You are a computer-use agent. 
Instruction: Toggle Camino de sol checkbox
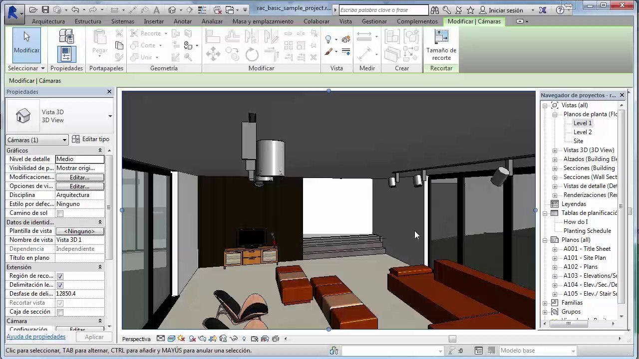point(60,213)
